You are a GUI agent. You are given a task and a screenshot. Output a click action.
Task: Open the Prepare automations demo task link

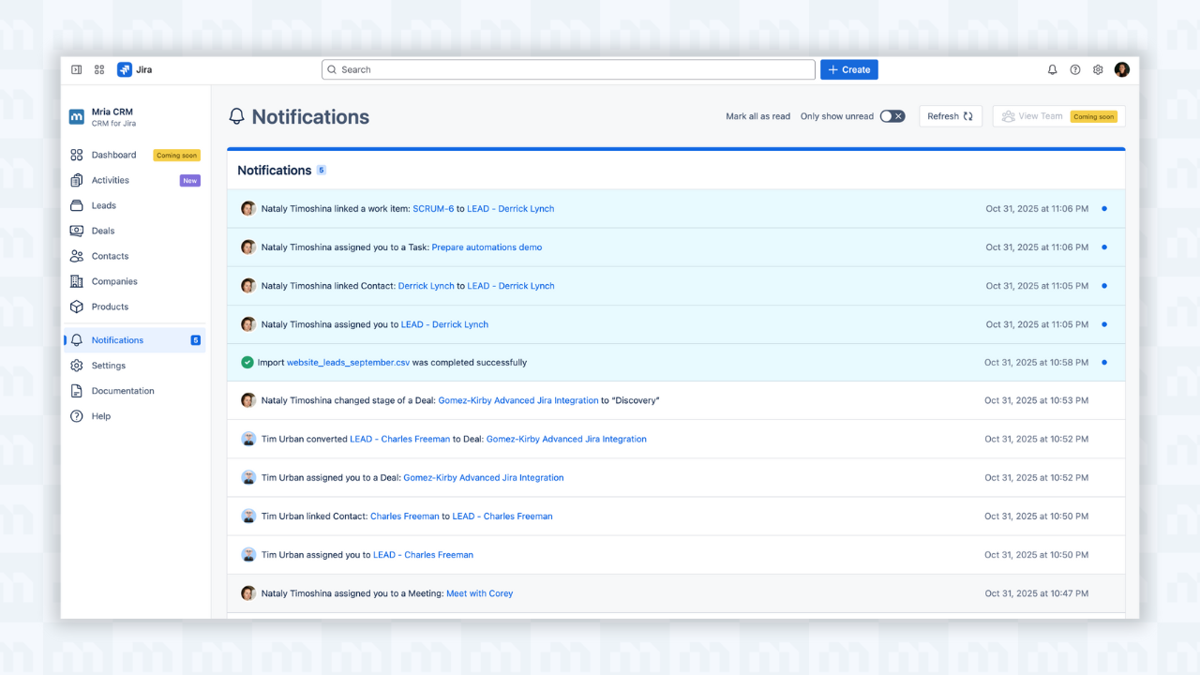487,247
